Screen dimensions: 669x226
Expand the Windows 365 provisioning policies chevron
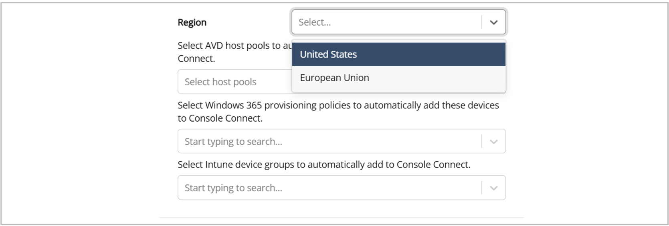click(x=493, y=142)
